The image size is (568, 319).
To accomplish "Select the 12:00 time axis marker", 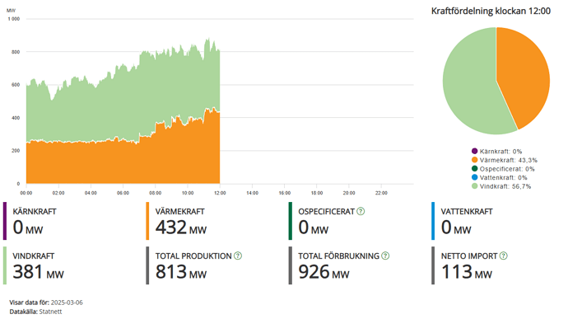I will [220, 193].
